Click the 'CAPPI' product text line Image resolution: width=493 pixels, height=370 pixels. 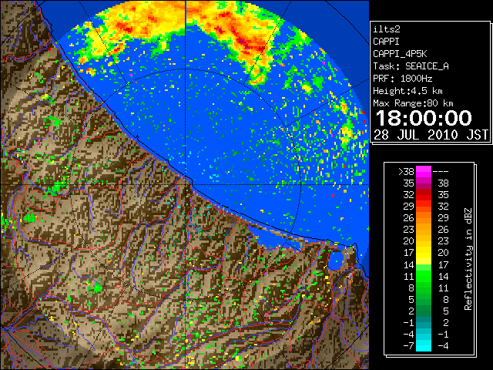point(386,42)
